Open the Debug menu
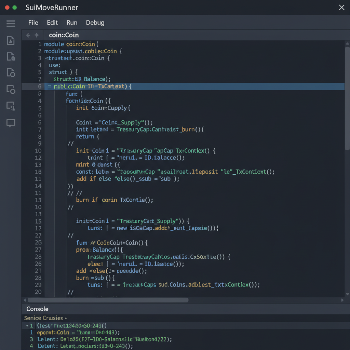Image resolution: width=350 pixels, height=350 pixels. point(95,23)
